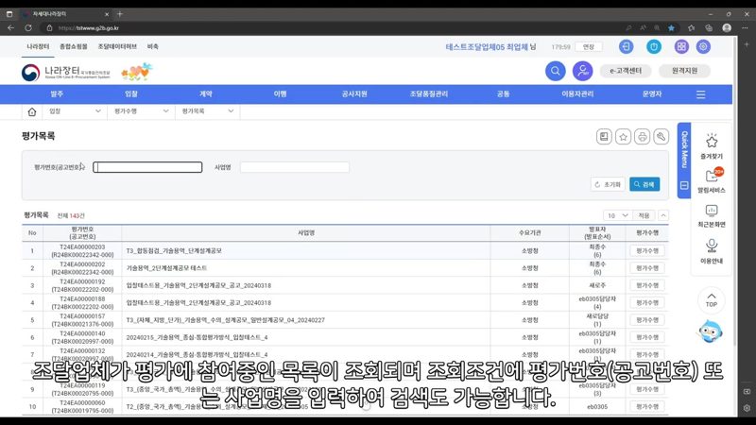Add page to favorites with star icon
This screenshot has height=425, width=756.
pos(623,137)
